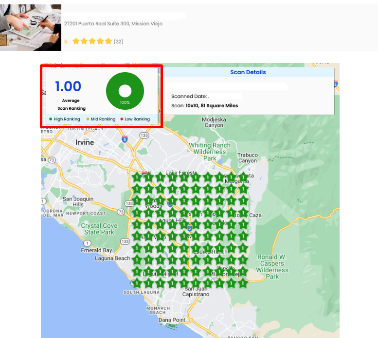This screenshot has height=338, width=378.
Task: Click the Corona Del Mar map label
Action: (54, 213)
